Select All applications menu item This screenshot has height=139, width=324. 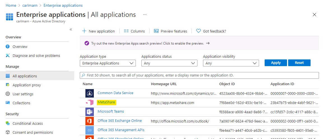pyautogui.click(x=37, y=76)
